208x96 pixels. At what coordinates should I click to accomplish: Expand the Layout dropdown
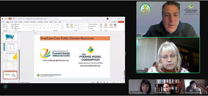click(17, 24)
